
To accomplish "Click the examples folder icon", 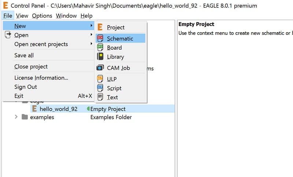I will click(x=25, y=117).
